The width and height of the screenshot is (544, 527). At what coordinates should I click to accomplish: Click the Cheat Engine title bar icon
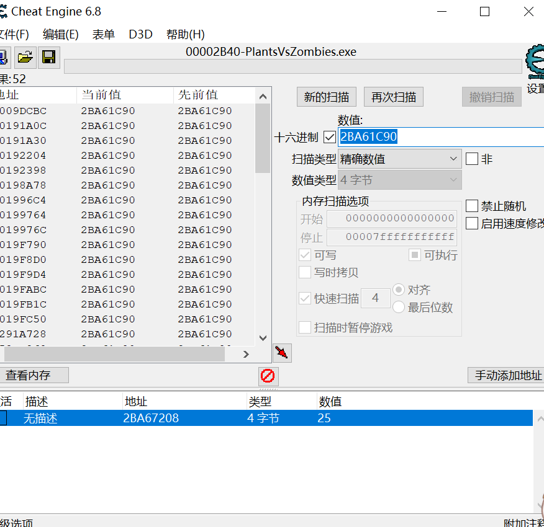click(3, 11)
